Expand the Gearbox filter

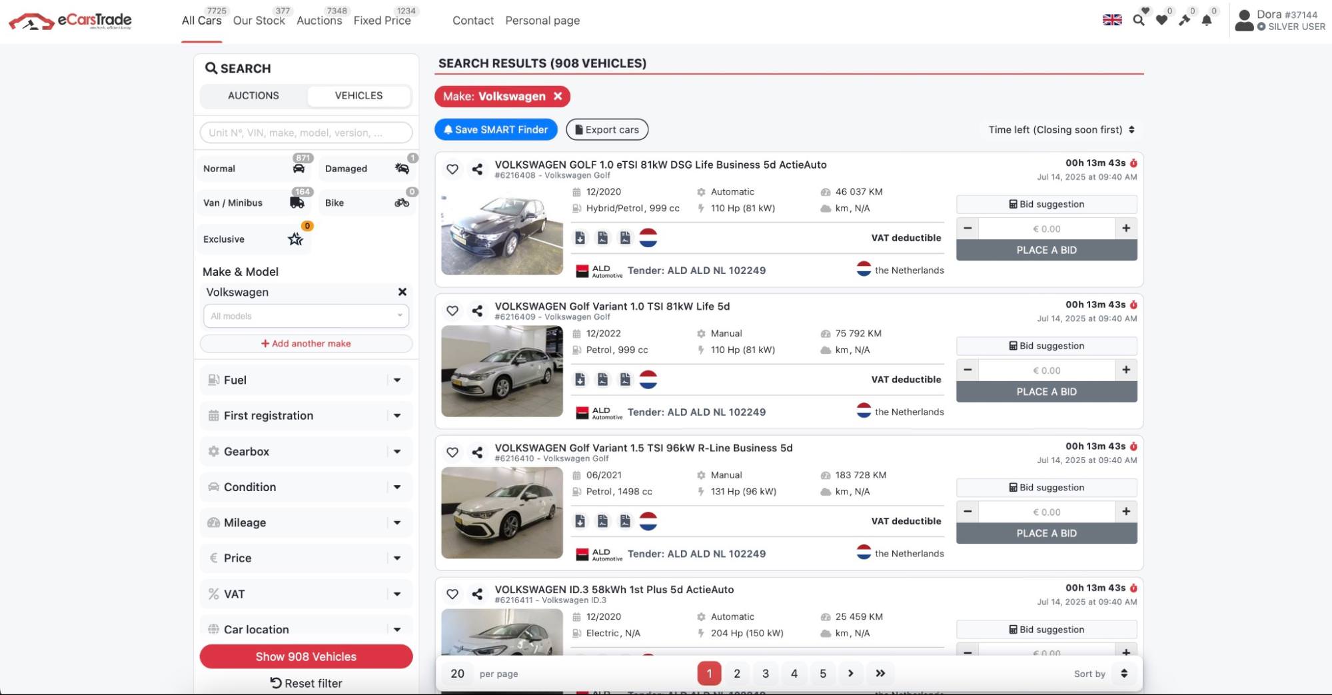(306, 451)
